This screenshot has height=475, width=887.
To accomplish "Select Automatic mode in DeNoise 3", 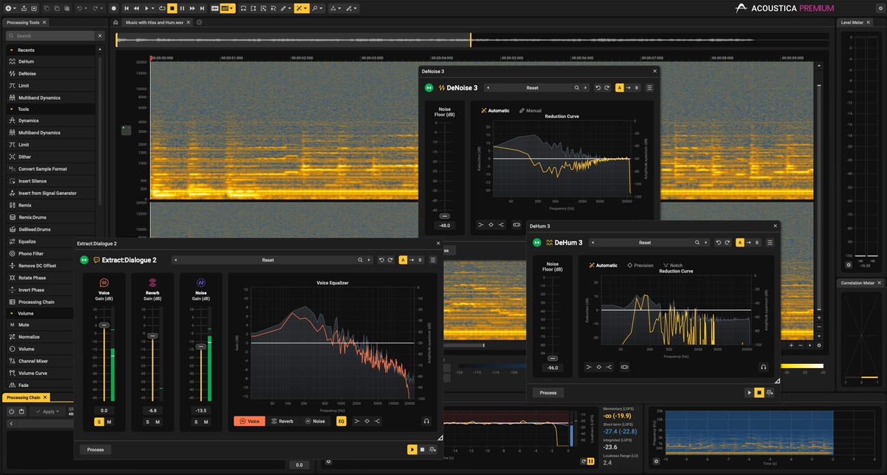I will coord(495,110).
